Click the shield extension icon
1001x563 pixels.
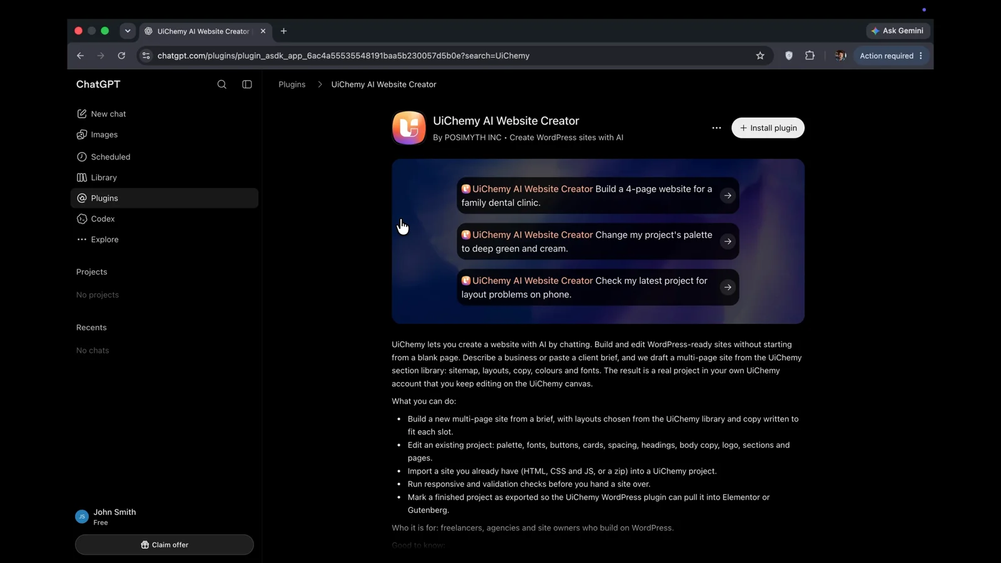coord(789,56)
